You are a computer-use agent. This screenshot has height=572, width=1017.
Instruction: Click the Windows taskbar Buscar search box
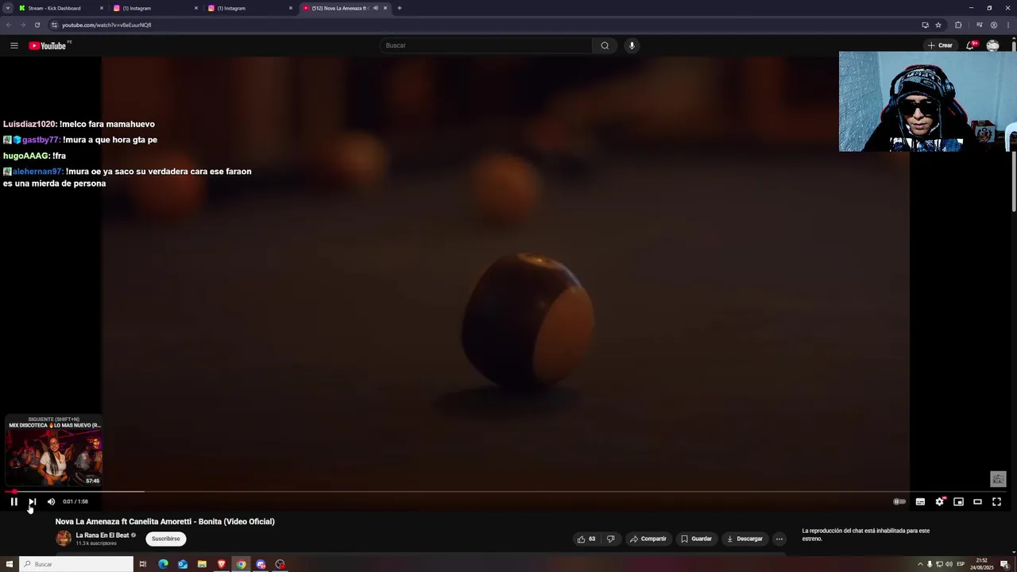click(x=77, y=564)
